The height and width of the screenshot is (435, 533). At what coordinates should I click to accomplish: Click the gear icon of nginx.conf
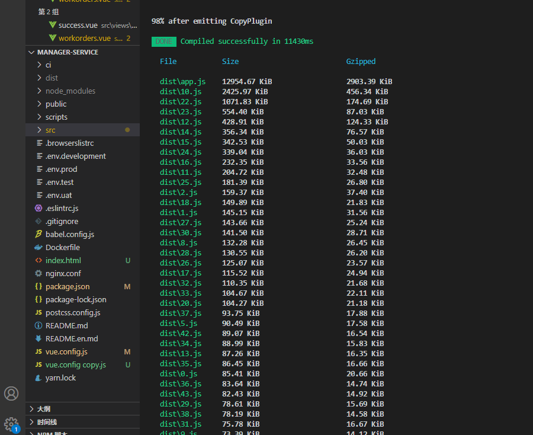click(38, 273)
